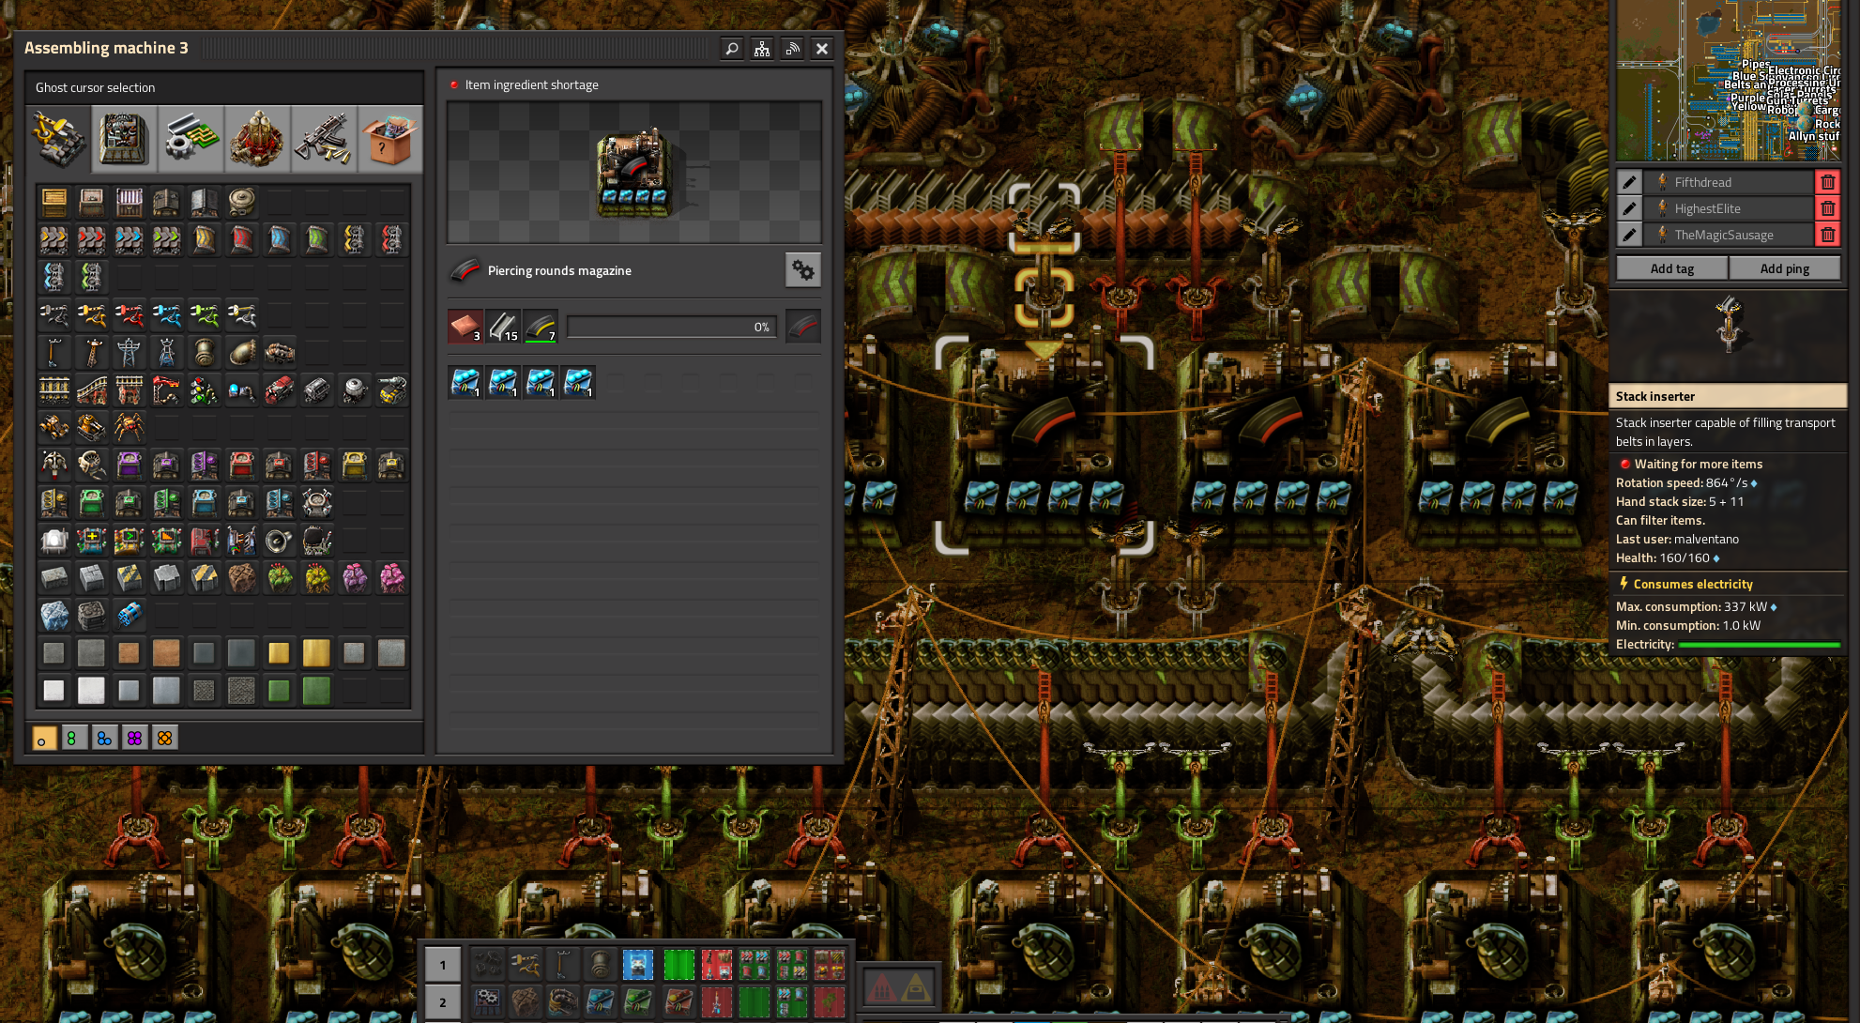1860x1023 pixels.
Task: Pick the blue cliff explosives item
Action: coord(130,615)
